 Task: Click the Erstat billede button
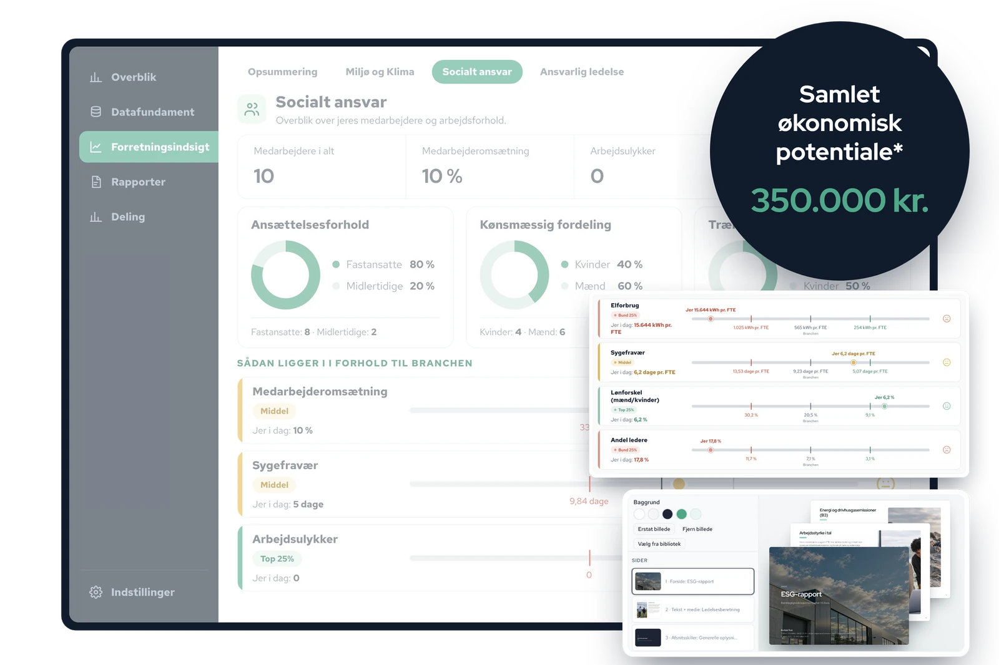(654, 529)
